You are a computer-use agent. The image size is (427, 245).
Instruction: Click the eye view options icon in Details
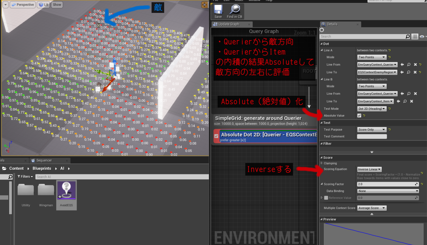click(422, 36)
